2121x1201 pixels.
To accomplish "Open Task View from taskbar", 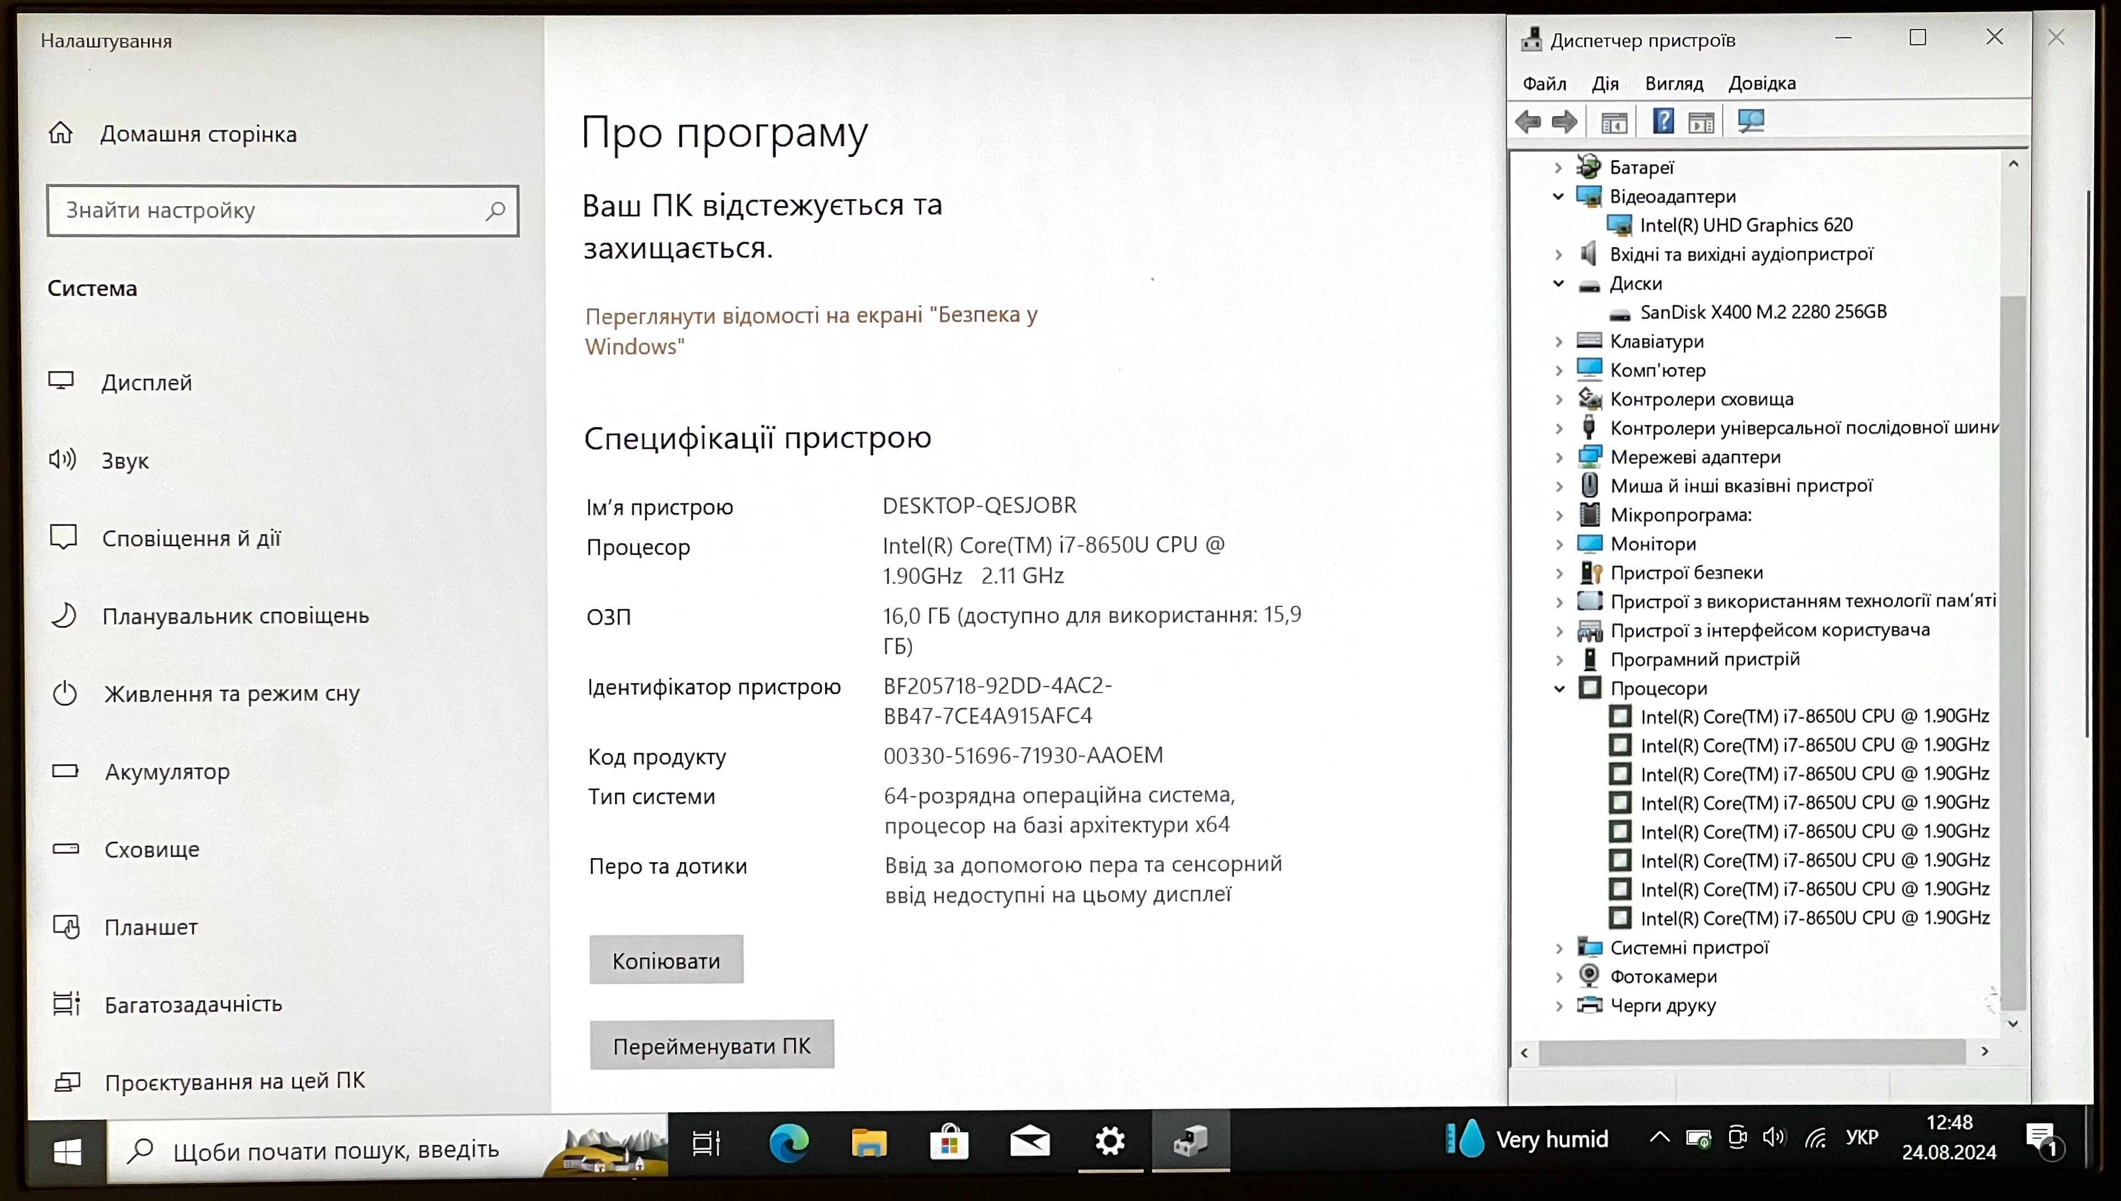I will pos(707,1142).
